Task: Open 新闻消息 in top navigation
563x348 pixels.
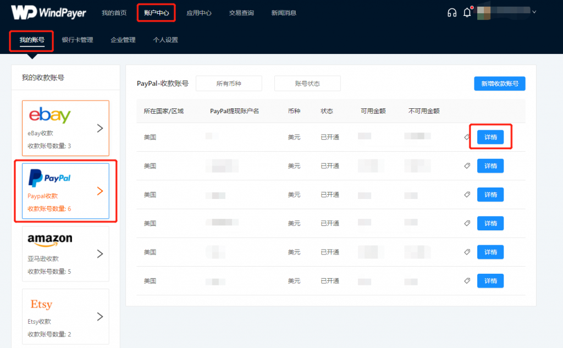Action: [284, 13]
